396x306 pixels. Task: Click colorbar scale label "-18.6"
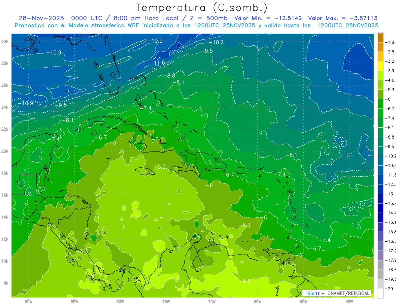click(x=390, y=270)
